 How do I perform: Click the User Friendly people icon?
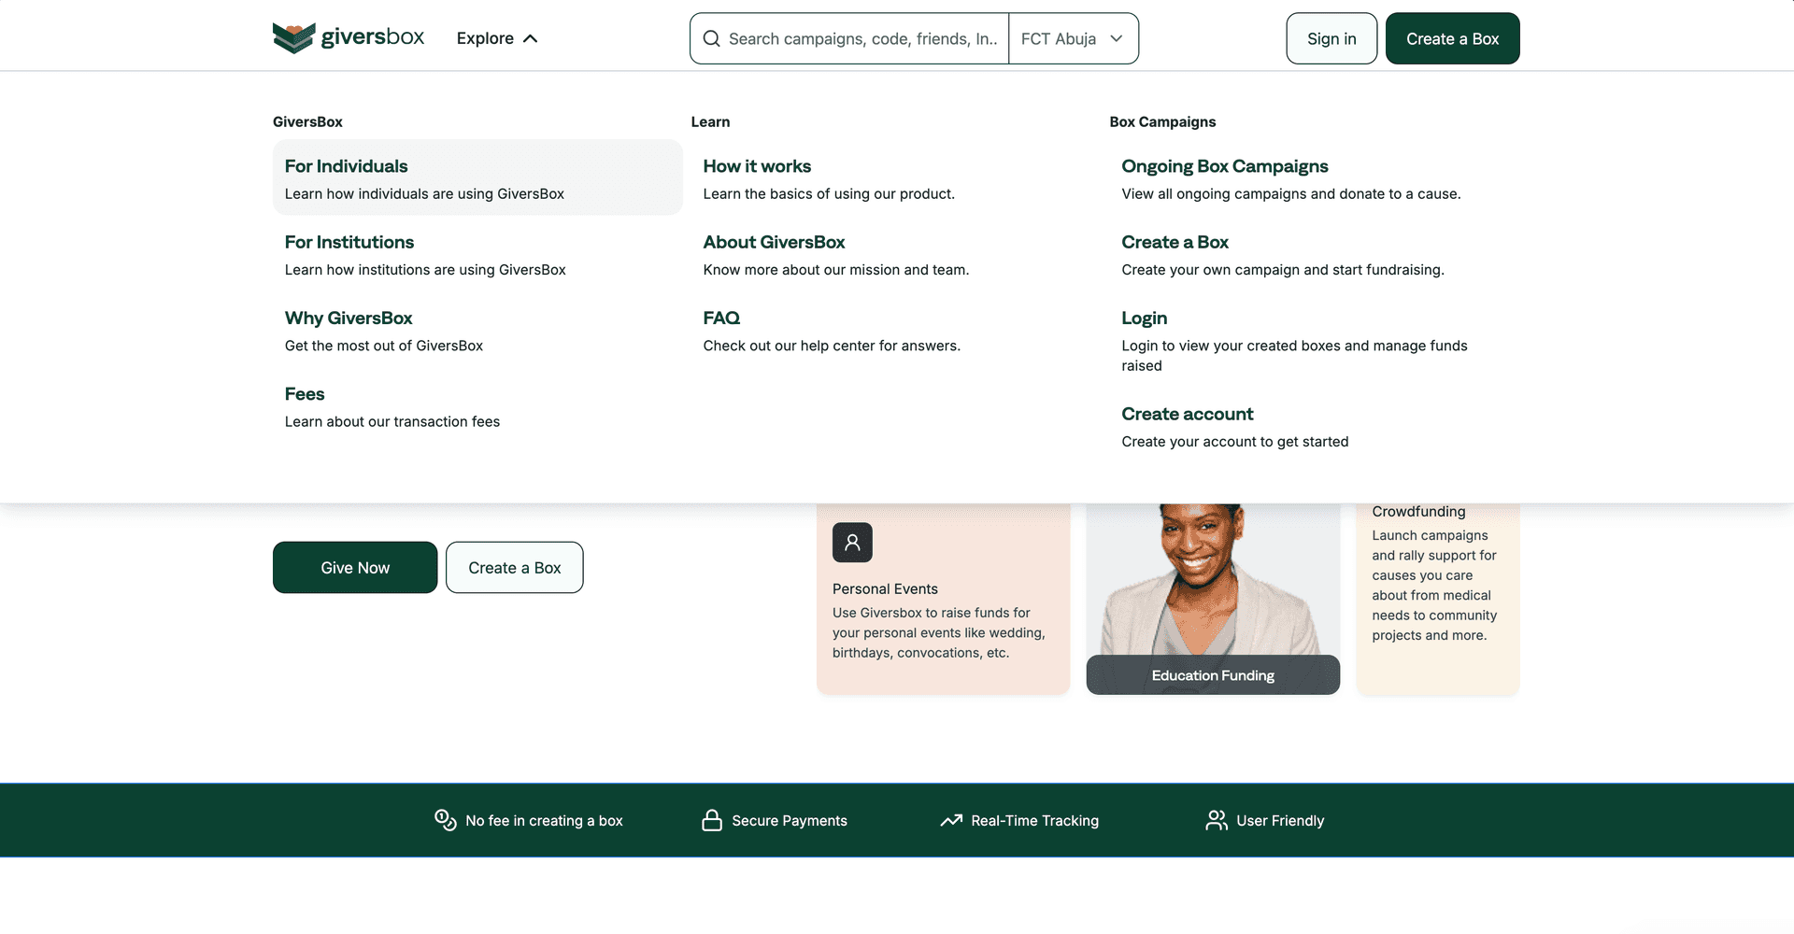pyautogui.click(x=1217, y=820)
